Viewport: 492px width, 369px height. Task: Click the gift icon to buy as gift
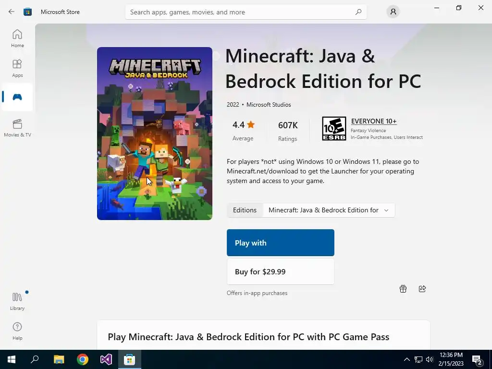(403, 289)
